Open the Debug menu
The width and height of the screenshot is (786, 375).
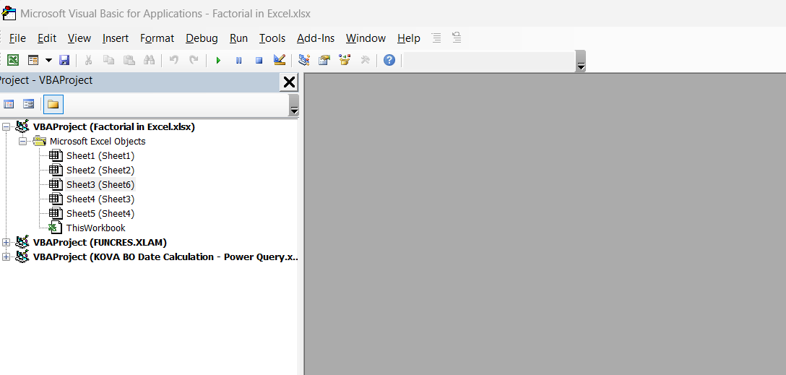point(202,38)
